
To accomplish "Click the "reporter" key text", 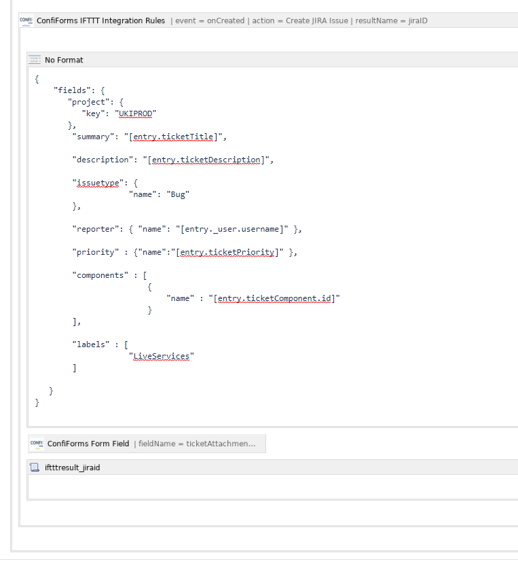I will pos(96,229).
